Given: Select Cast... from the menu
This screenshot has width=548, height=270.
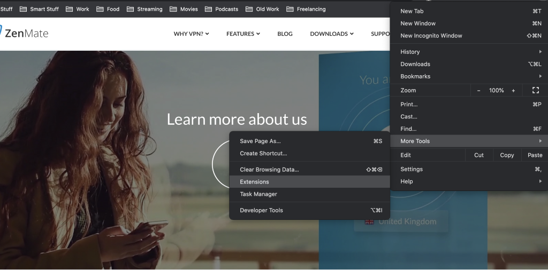Looking at the screenshot, I should 469,116.
